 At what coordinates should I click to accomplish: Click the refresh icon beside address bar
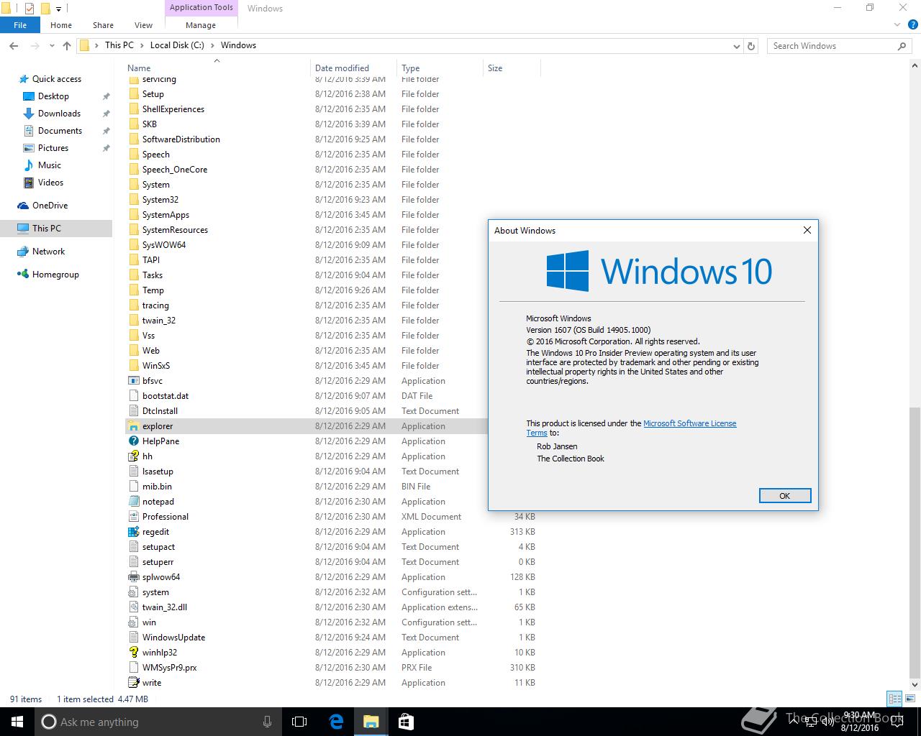point(751,46)
